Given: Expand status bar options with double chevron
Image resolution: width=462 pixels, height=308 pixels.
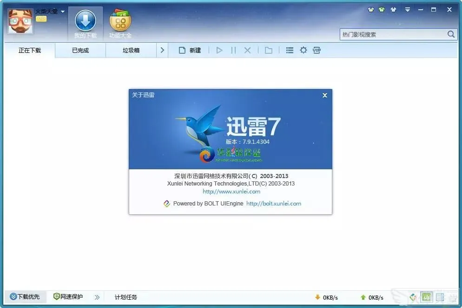Looking at the screenshot, I should point(97,297).
